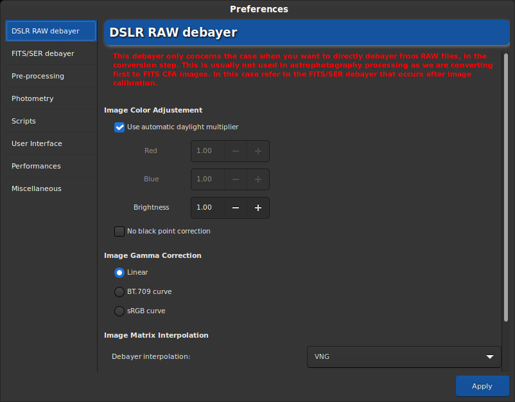The image size is (515, 402).
Task: Click the dropdown arrow beside VNG
Action: pyautogui.click(x=490, y=357)
